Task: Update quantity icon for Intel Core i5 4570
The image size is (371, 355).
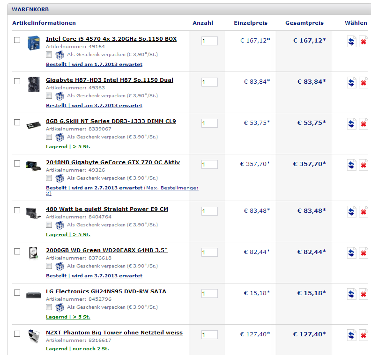Action: pyautogui.click(x=352, y=42)
